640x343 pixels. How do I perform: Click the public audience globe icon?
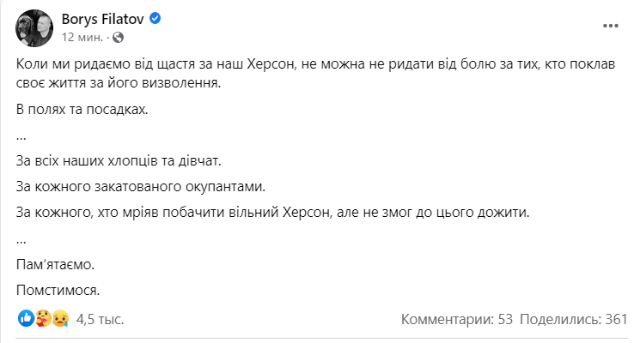(x=118, y=38)
